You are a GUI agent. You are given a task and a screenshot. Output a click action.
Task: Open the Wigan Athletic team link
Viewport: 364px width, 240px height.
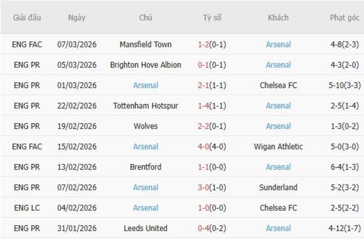pyautogui.click(x=278, y=147)
